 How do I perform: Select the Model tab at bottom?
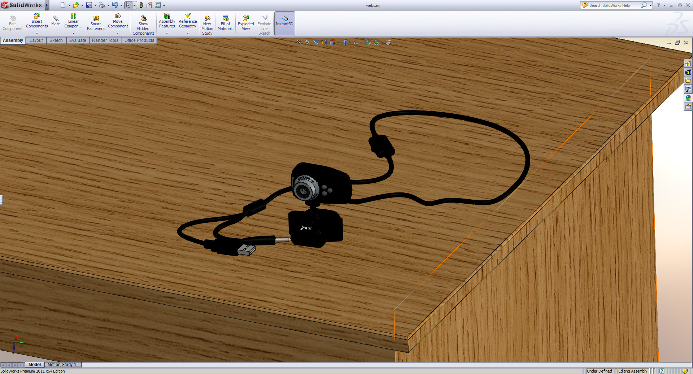[35, 365]
